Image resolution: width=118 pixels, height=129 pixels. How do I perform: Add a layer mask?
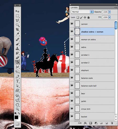tap(90, 123)
